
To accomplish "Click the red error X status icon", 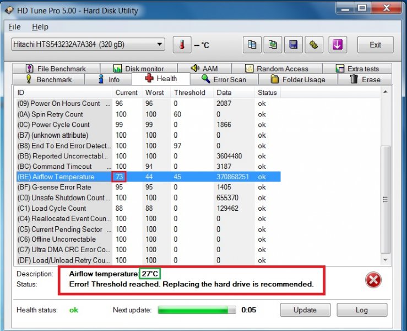I will [x=373, y=280].
